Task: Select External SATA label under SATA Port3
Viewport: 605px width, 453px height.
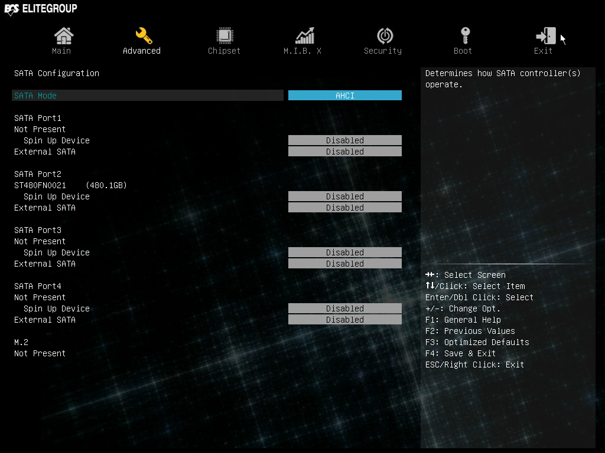Action: pos(45,264)
